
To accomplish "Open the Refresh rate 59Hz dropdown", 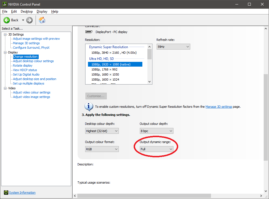I will (x=173, y=47).
